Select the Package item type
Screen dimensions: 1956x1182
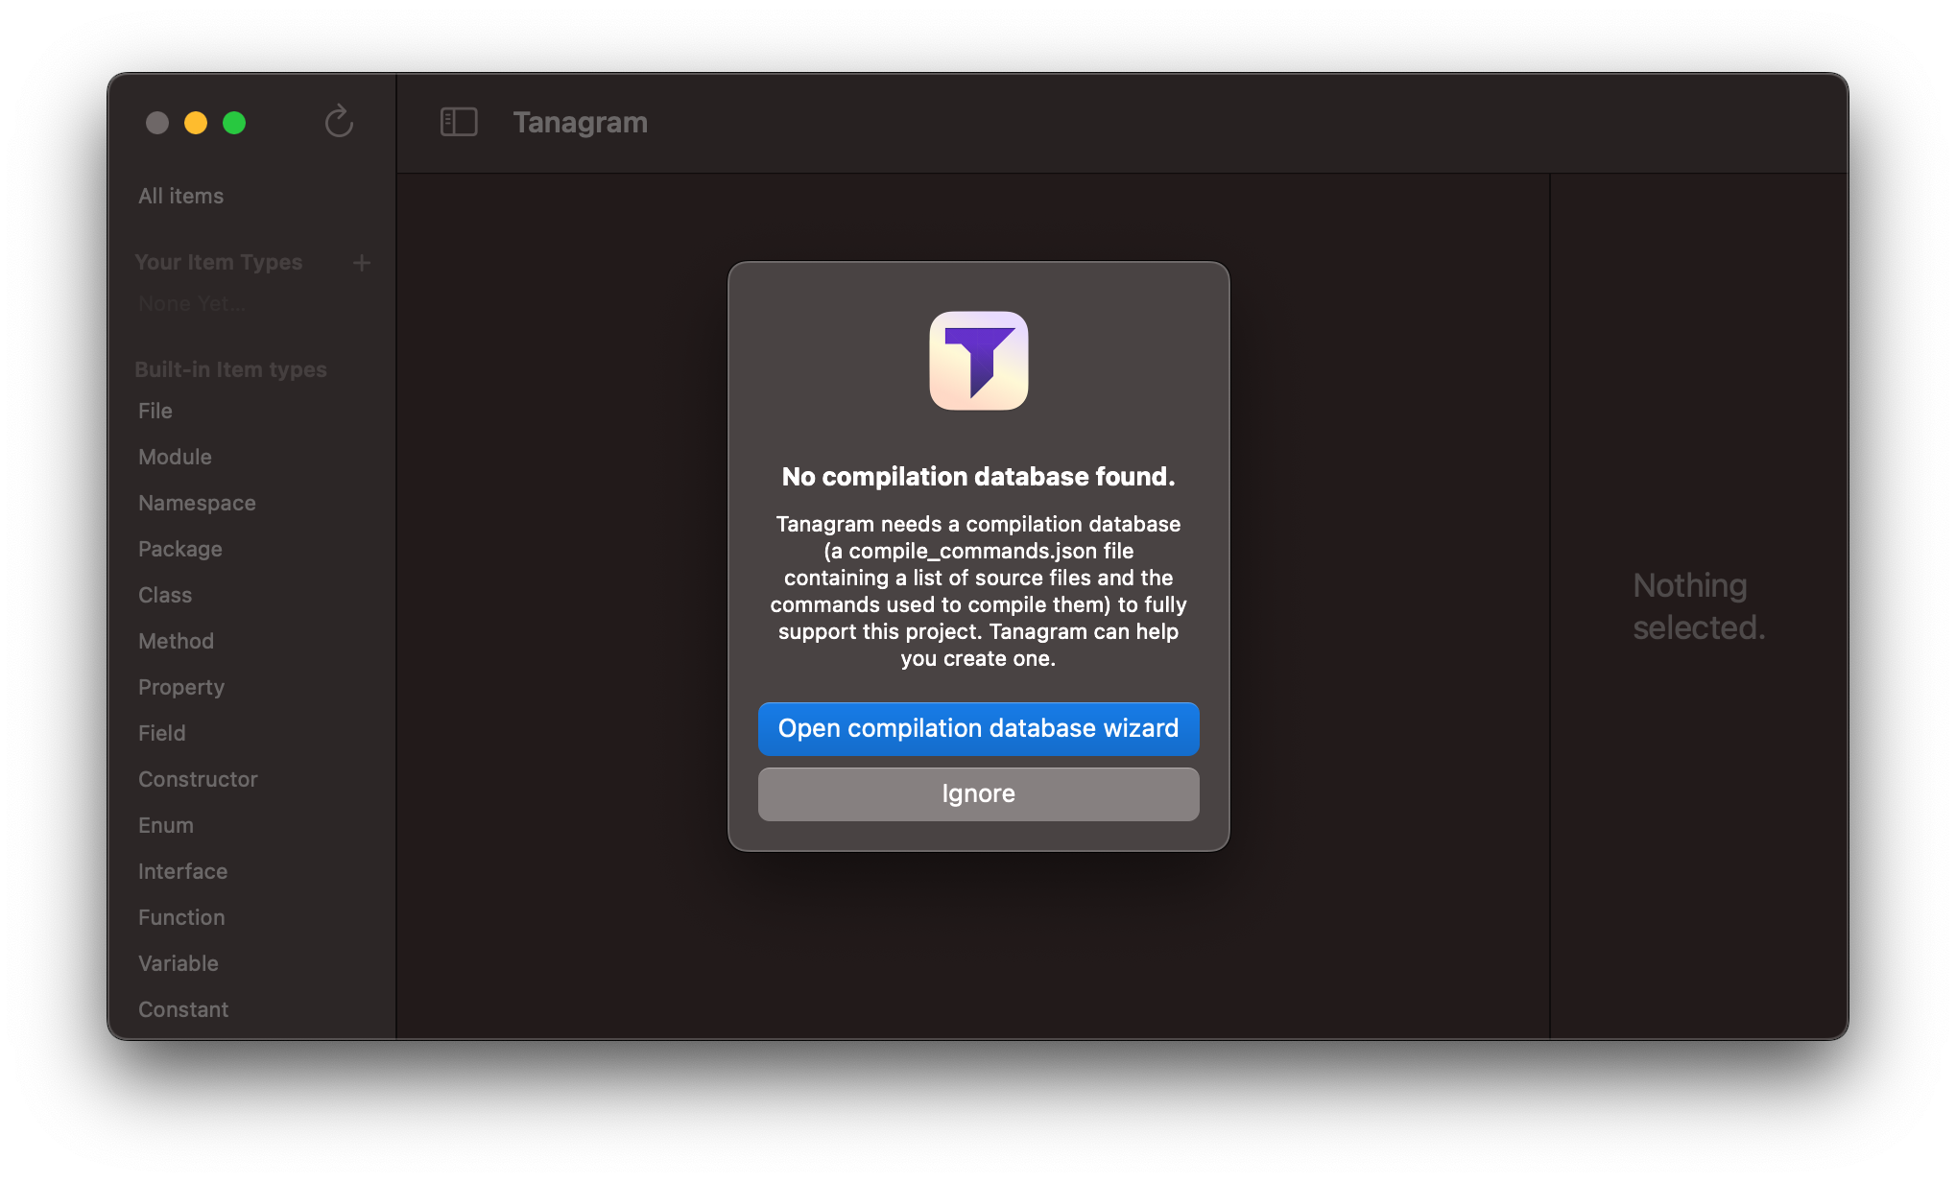[x=180, y=549]
